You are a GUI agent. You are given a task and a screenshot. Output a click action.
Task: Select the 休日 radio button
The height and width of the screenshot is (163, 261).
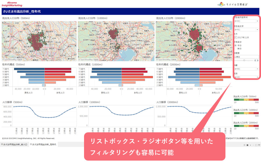(x=236, y=49)
